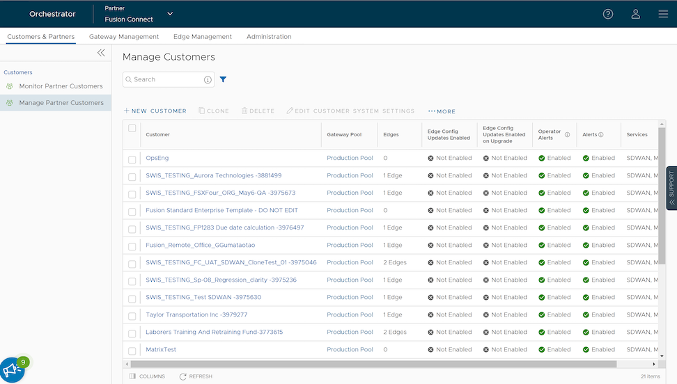Open the Columns chooser
Viewport: 677px width, 384px height.
point(147,376)
